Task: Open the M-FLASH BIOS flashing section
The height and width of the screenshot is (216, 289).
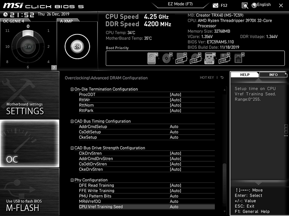Action: click(x=30, y=192)
